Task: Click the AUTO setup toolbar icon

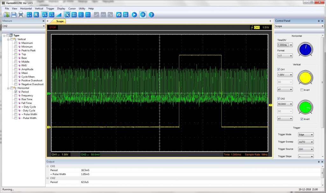Action: [x=126, y=15]
